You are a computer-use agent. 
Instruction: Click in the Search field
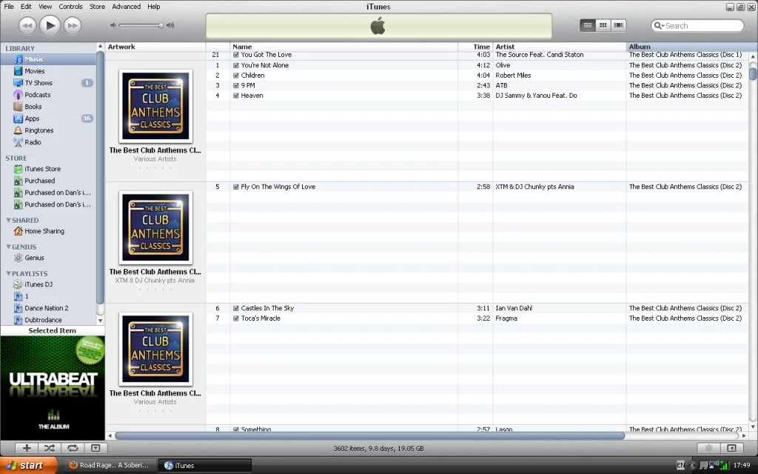point(697,26)
